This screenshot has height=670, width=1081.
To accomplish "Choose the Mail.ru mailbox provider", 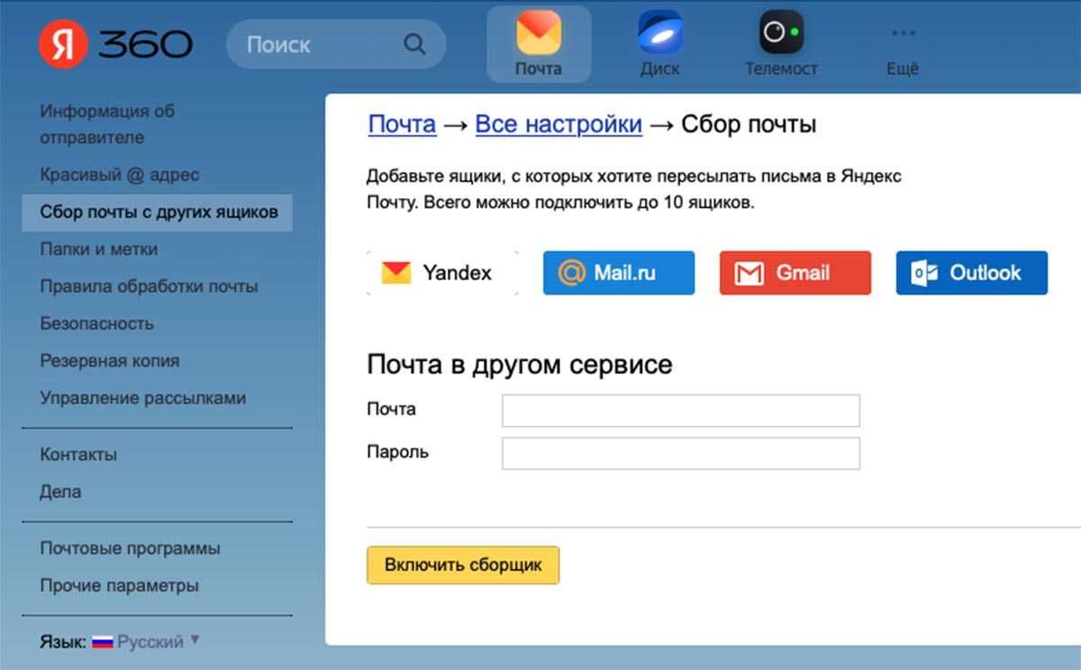I will tap(618, 273).
